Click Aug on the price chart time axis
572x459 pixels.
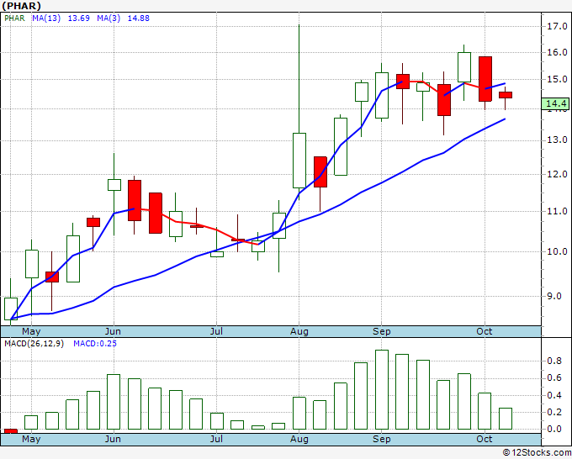pyautogui.click(x=299, y=332)
